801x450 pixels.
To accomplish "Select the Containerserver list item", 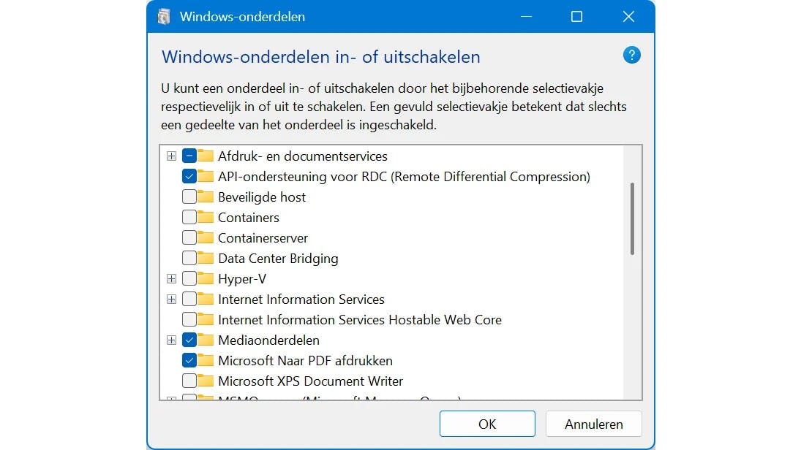I will click(x=263, y=237).
